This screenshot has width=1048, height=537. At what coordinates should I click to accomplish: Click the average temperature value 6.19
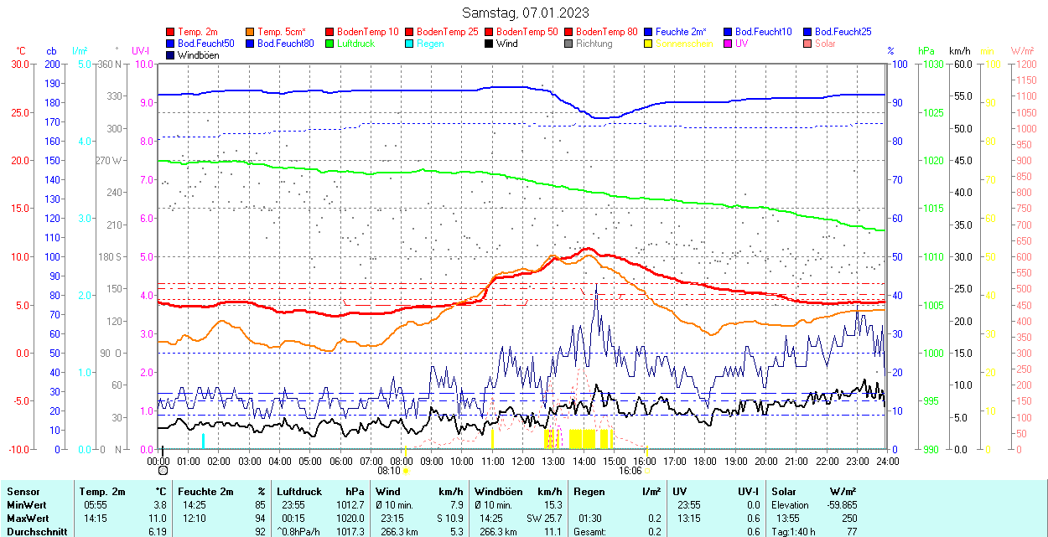click(x=157, y=531)
